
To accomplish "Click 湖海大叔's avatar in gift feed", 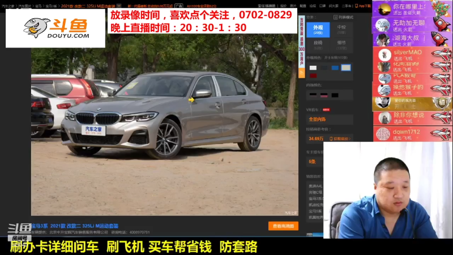I will point(383,39).
